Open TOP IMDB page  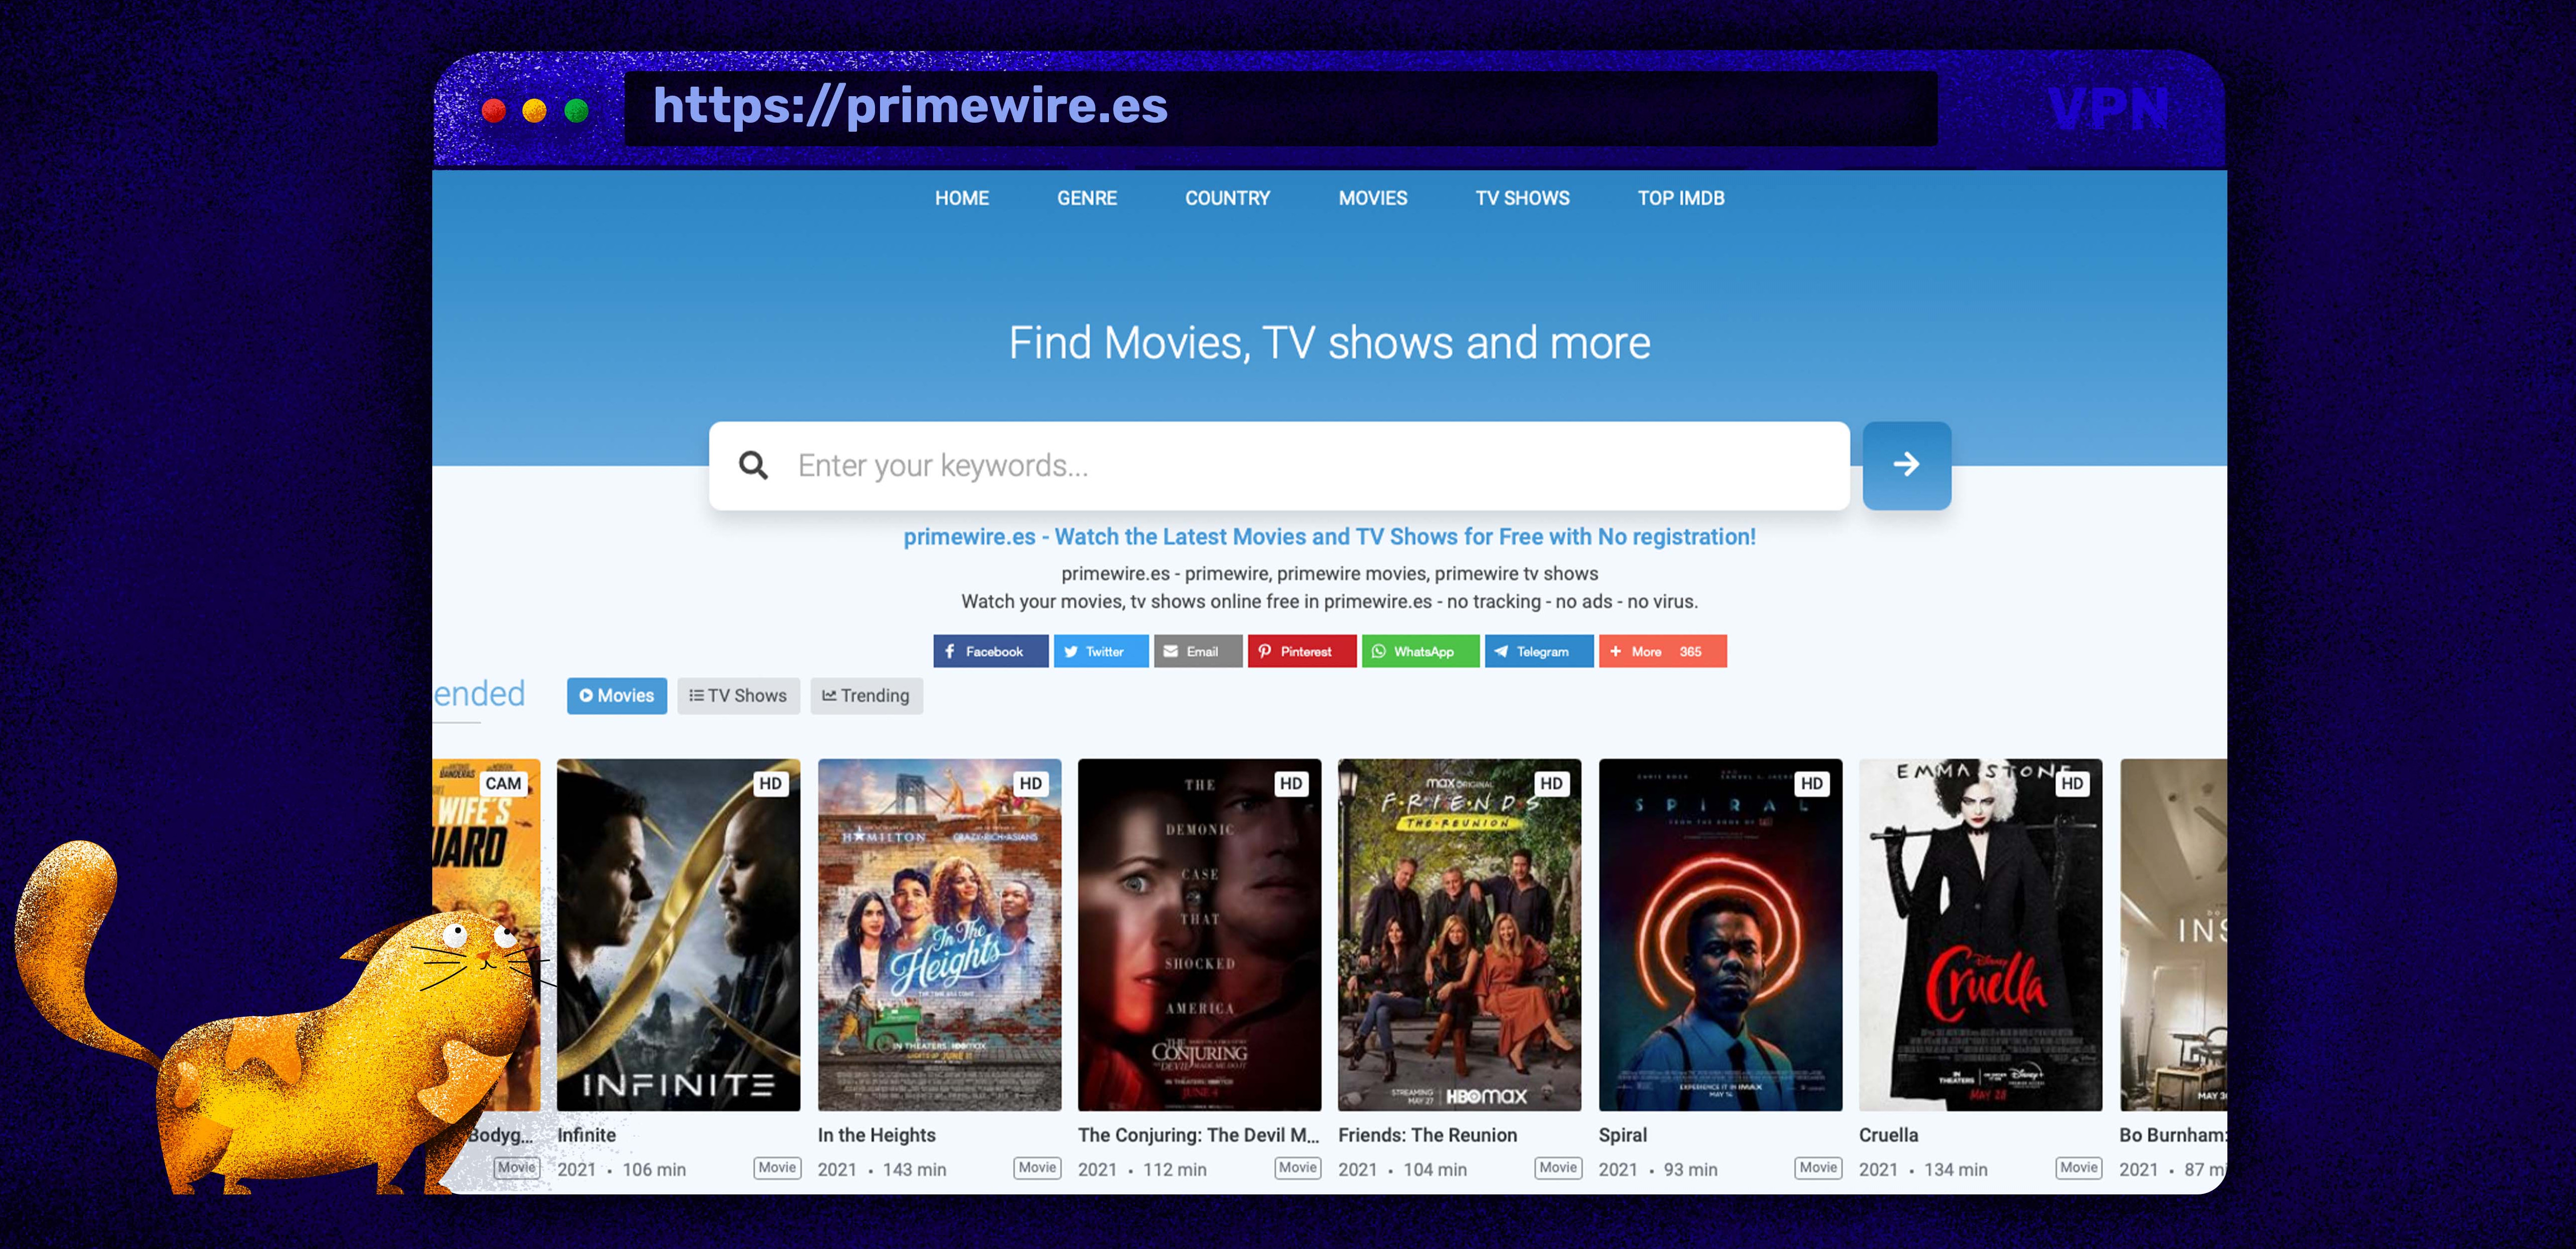1680,198
